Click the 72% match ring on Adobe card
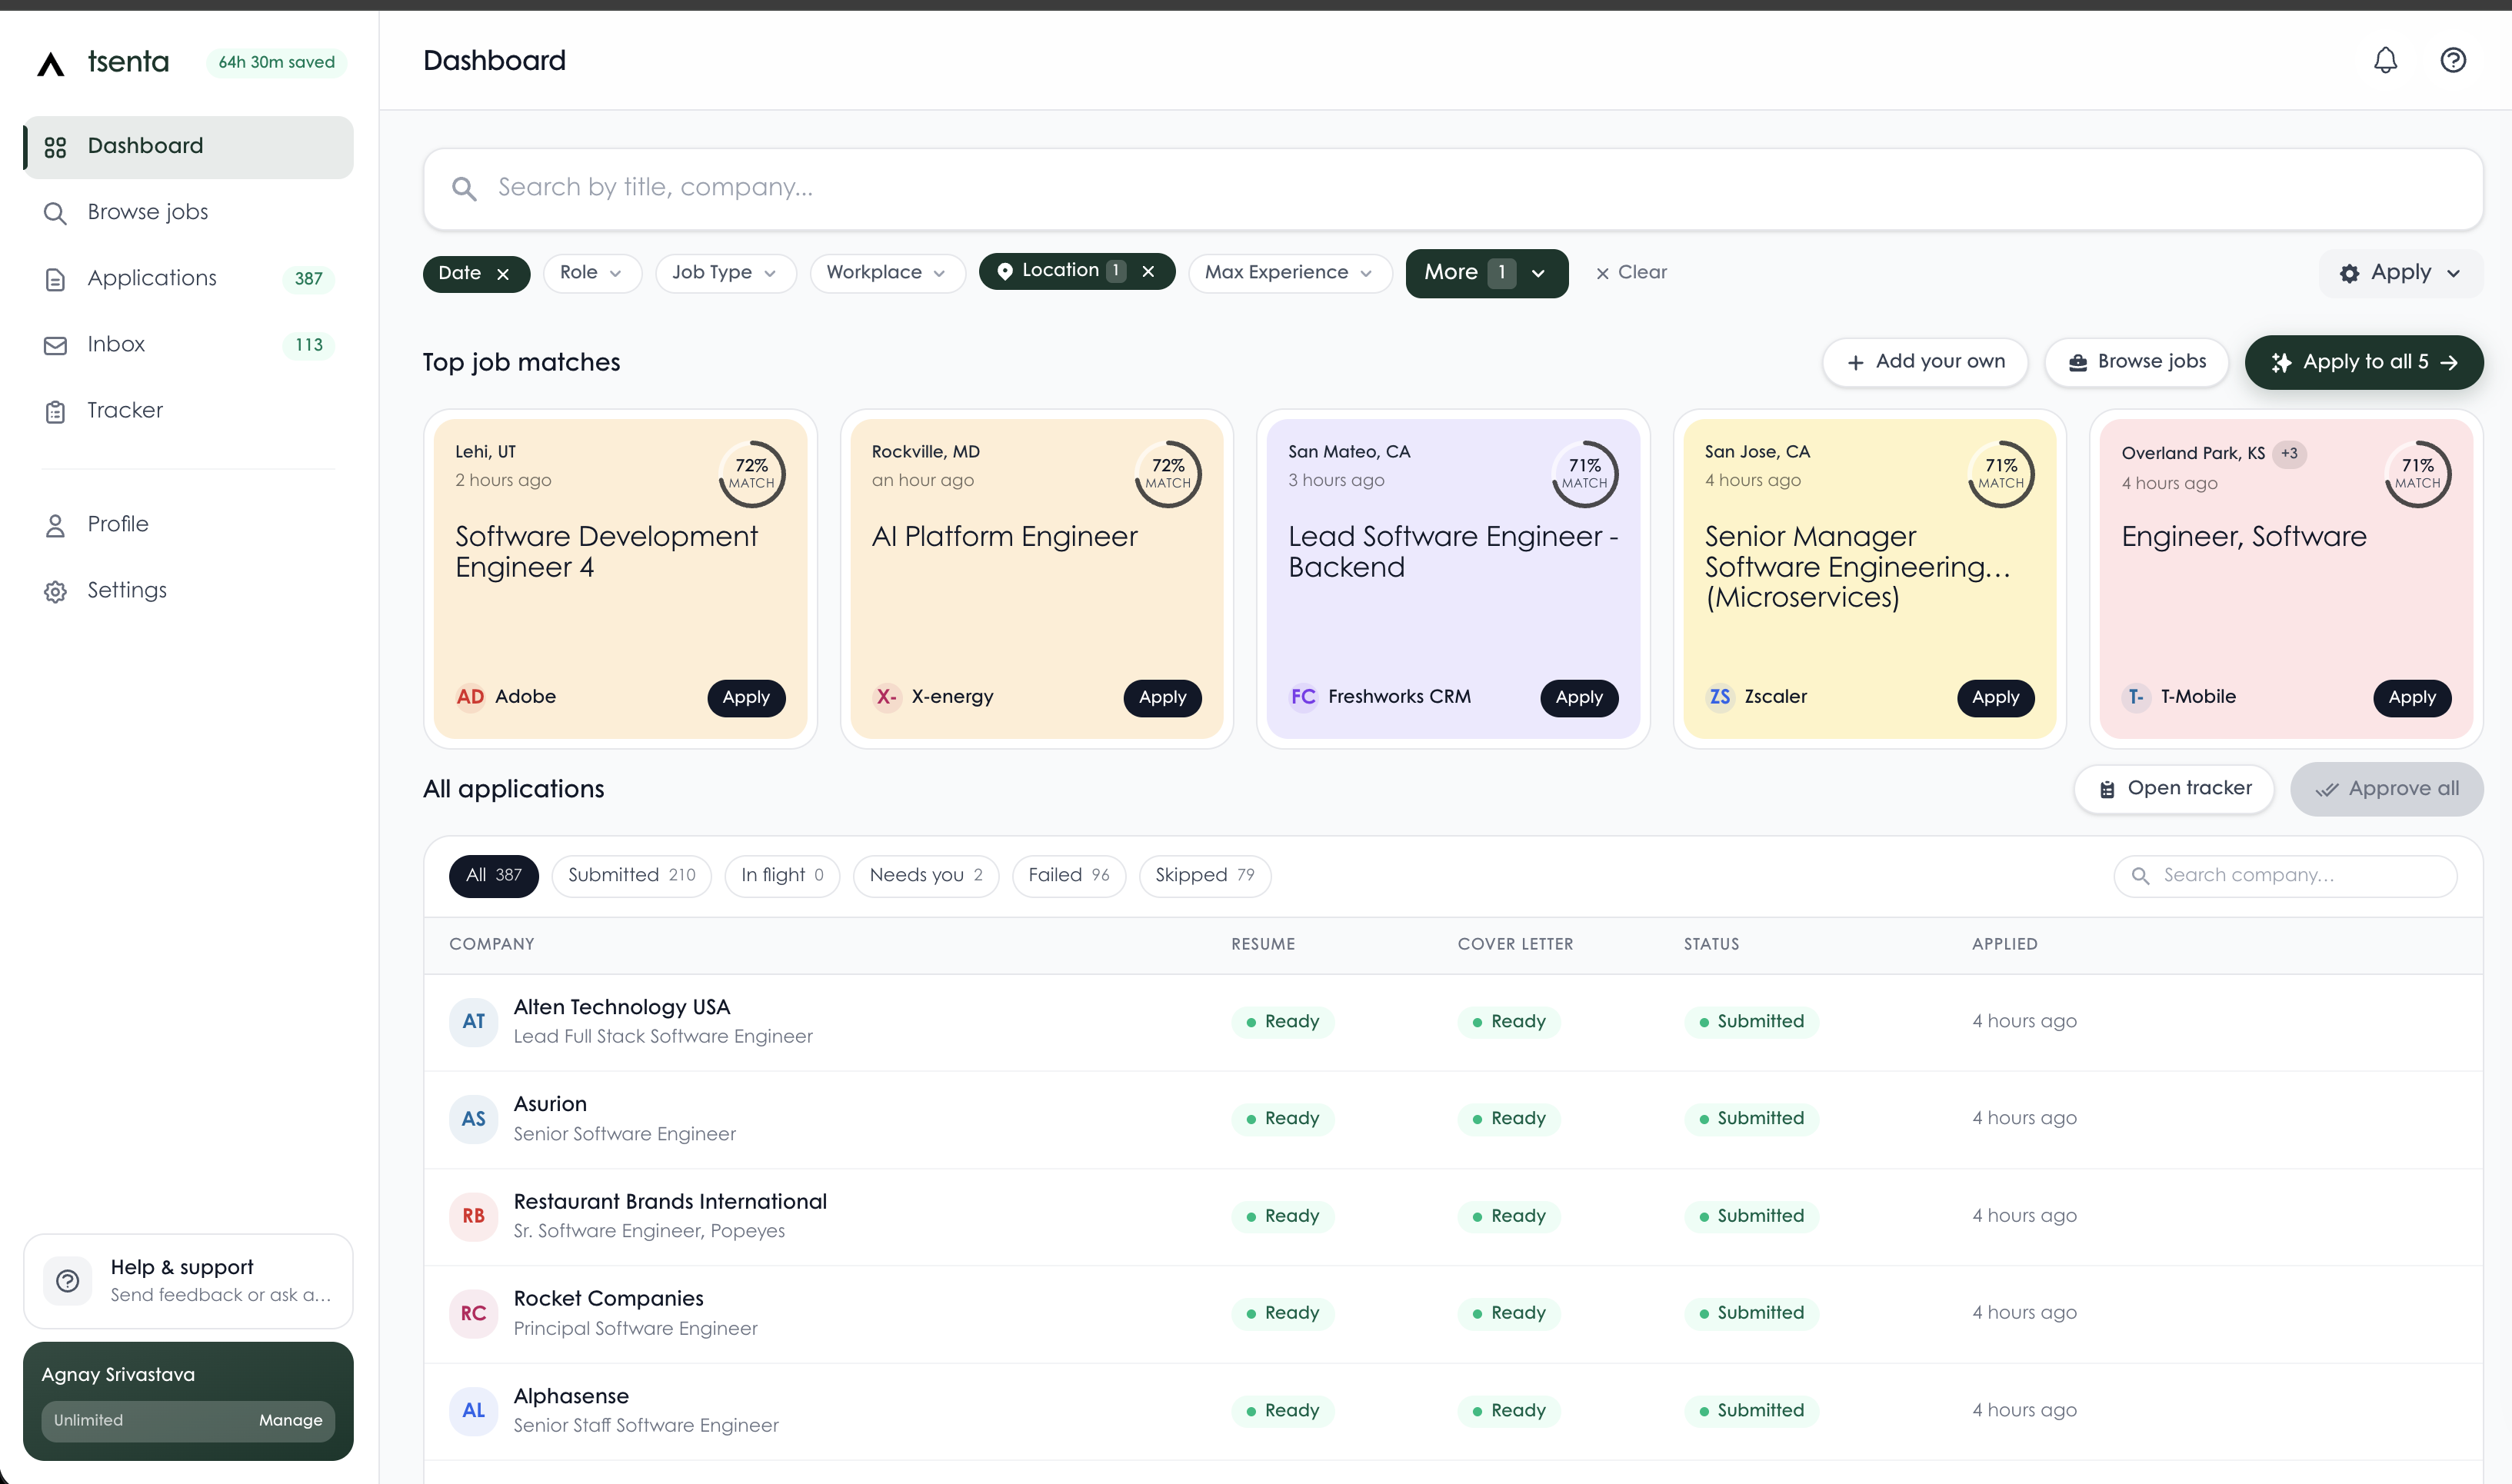 coord(752,474)
